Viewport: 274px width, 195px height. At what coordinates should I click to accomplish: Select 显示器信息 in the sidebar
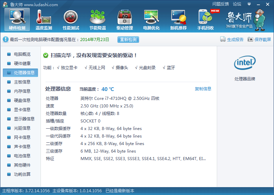pyautogui.click(x=20, y=119)
